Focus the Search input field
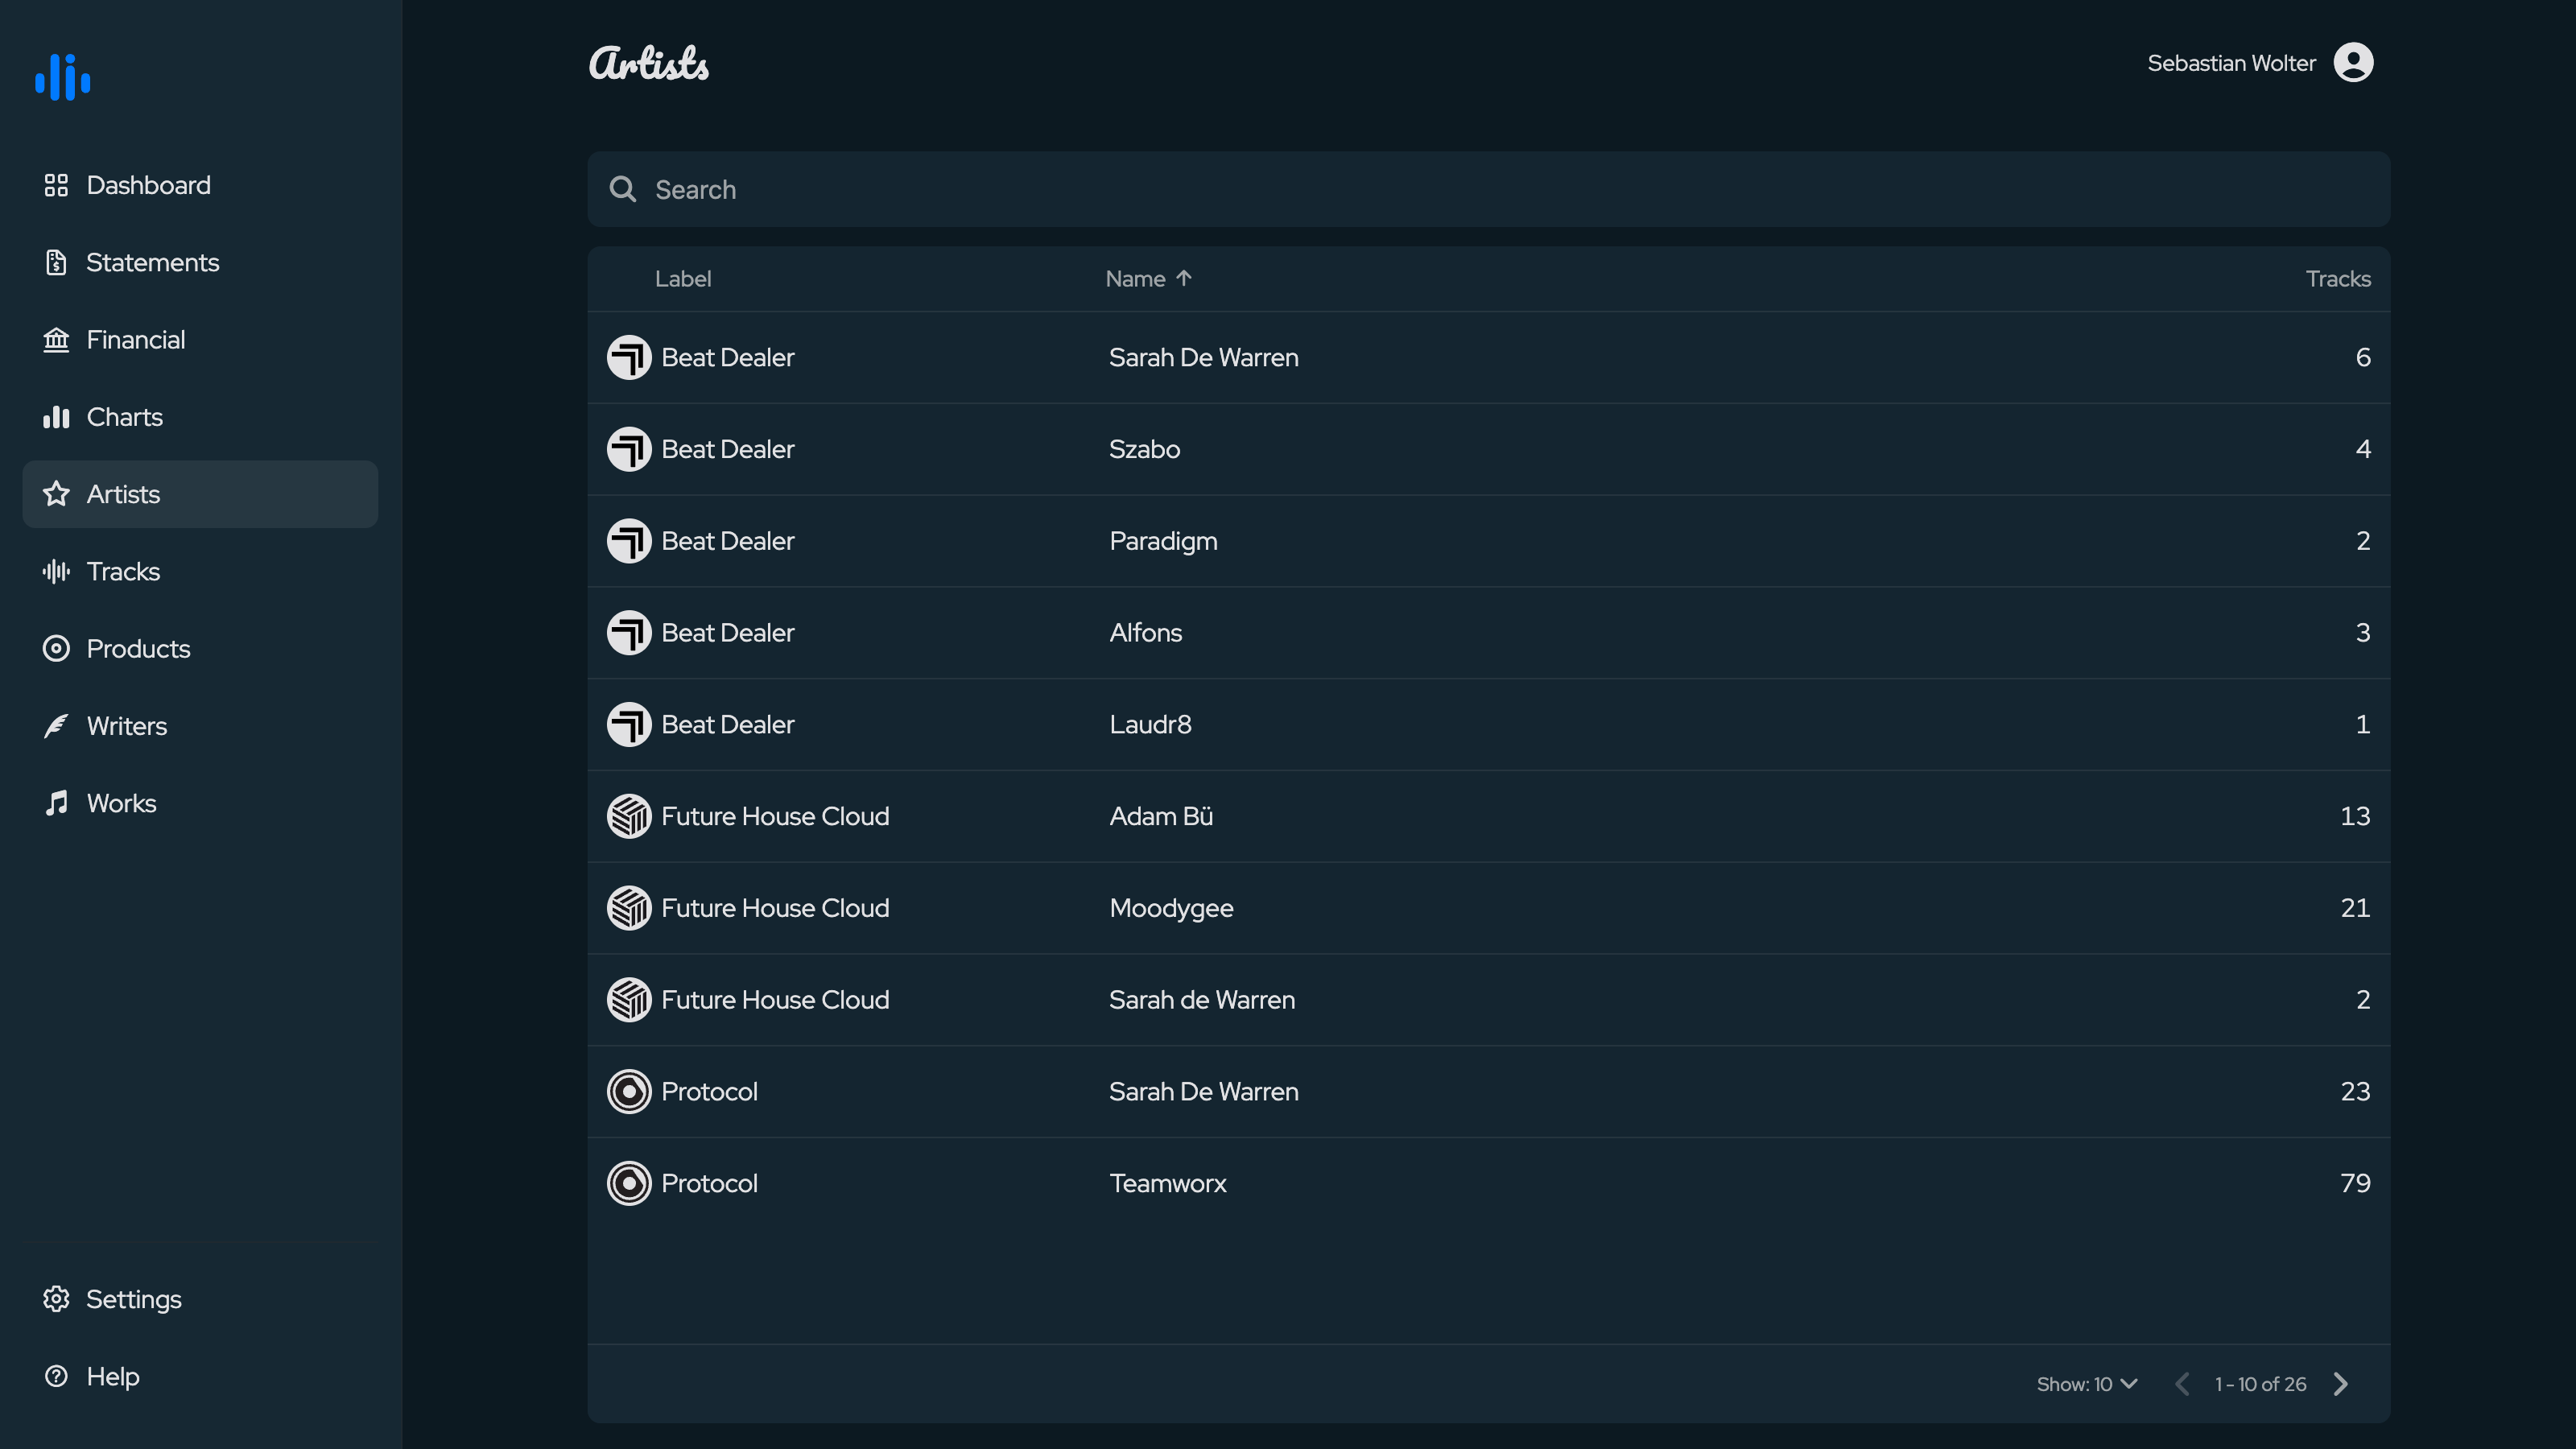2576x1449 pixels. tap(1488, 189)
